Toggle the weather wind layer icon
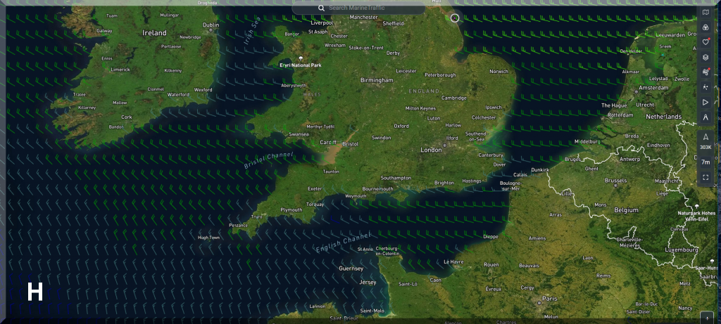721x324 pixels. (x=706, y=72)
